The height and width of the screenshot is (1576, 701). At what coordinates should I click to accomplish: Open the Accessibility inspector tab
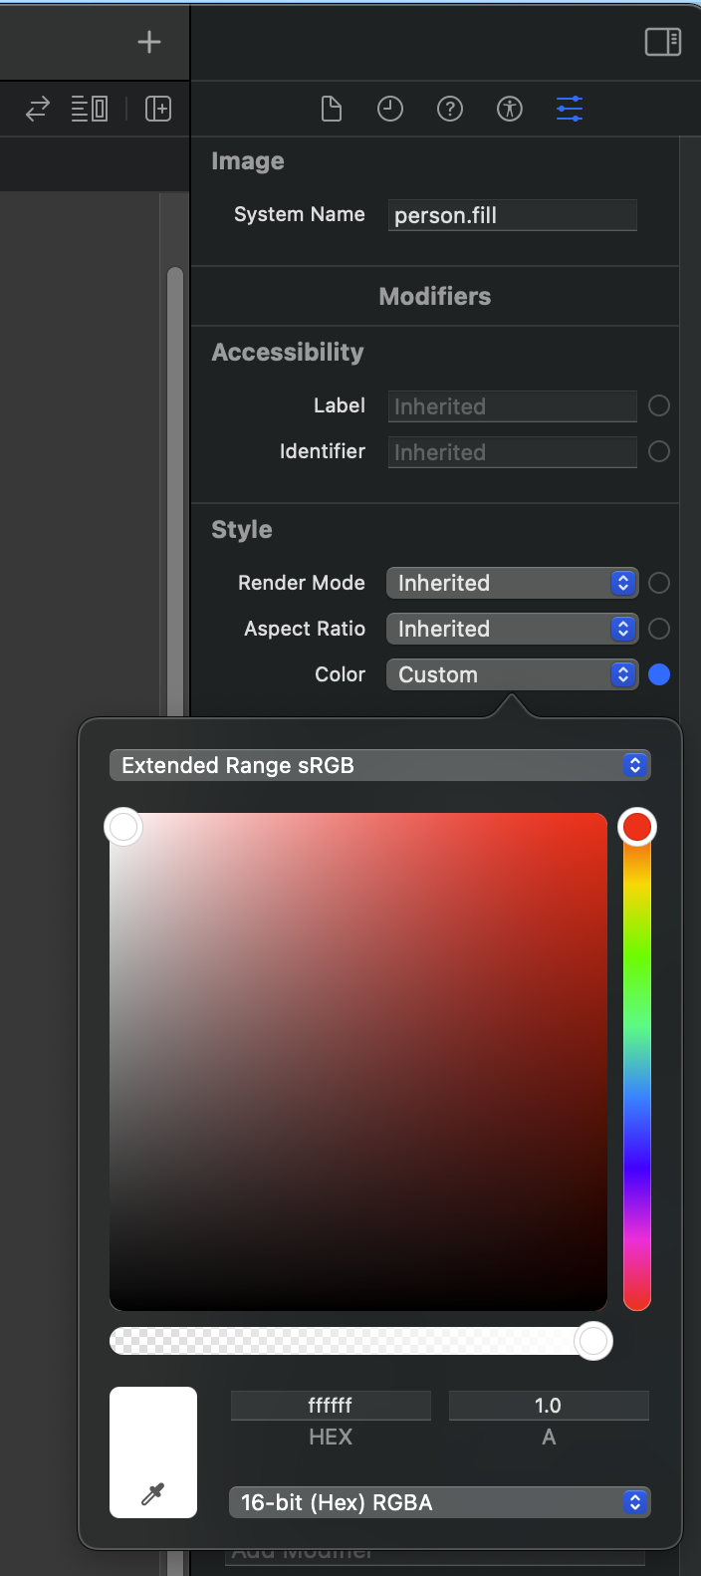tap(510, 109)
